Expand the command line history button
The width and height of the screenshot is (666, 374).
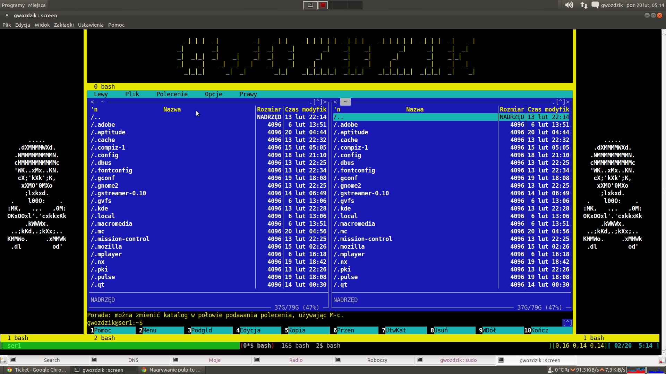coord(567,323)
